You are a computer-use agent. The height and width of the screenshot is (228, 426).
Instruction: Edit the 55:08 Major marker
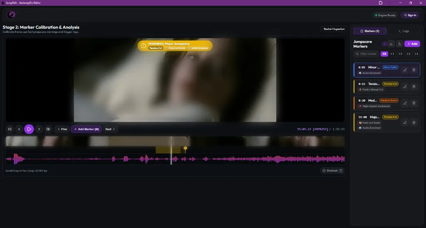(405, 123)
